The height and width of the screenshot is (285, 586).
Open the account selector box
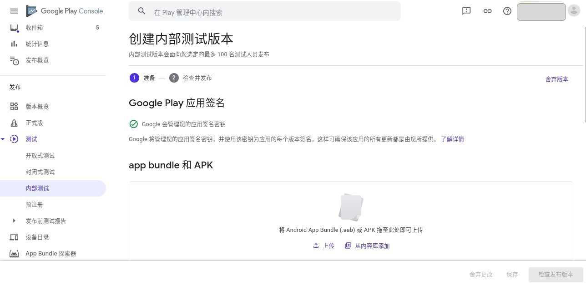click(x=541, y=11)
